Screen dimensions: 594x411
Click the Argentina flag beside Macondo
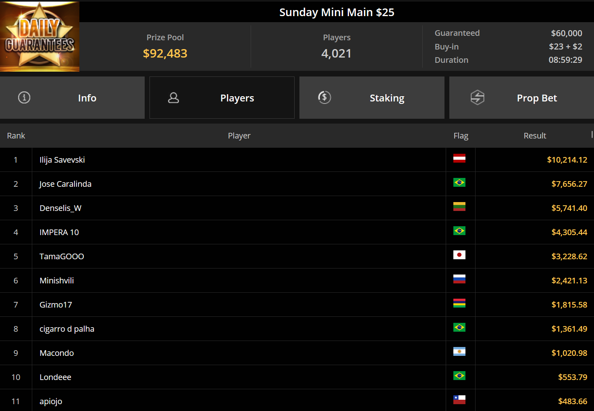(459, 351)
